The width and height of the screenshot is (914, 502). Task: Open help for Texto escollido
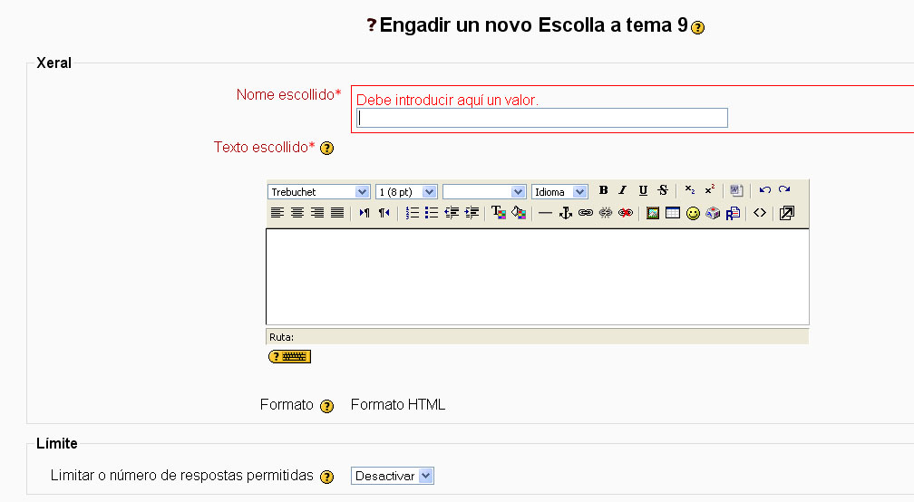coord(327,148)
